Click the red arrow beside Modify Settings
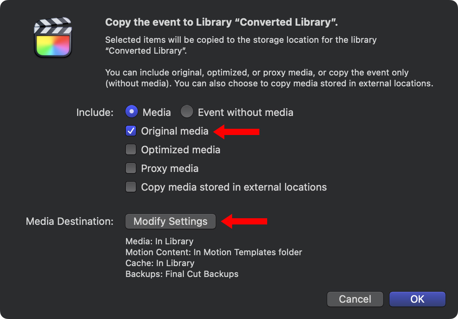The image size is (458, 319). tap(244, 221)
